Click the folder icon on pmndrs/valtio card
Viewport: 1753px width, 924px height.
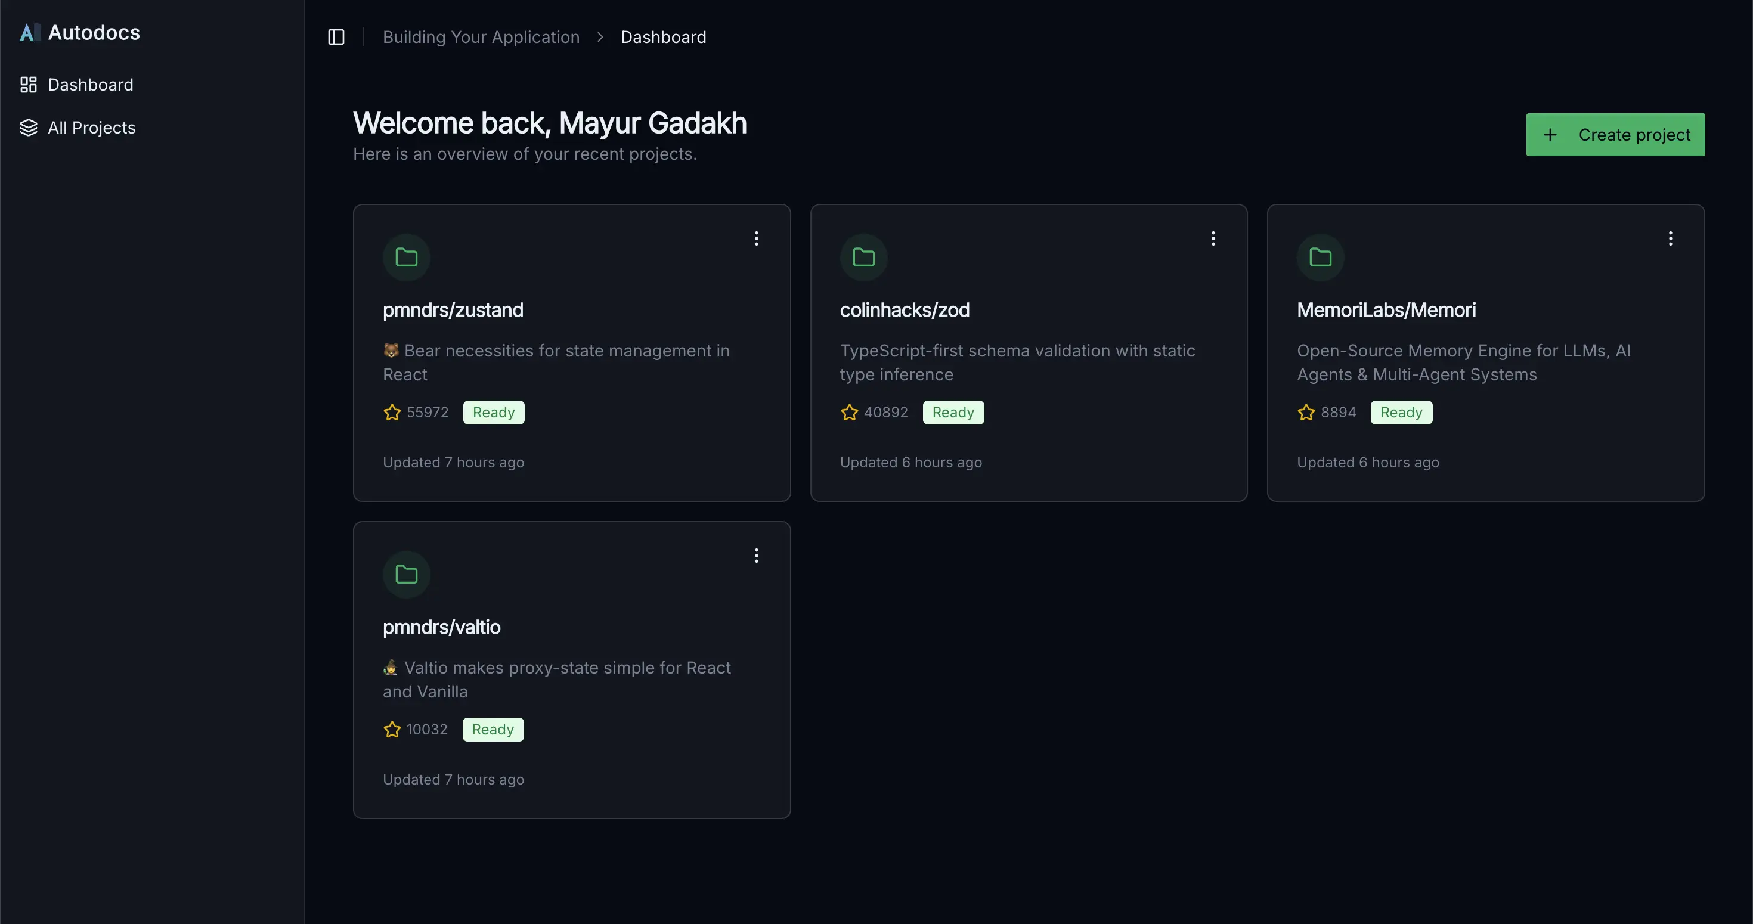coord(406,573)
